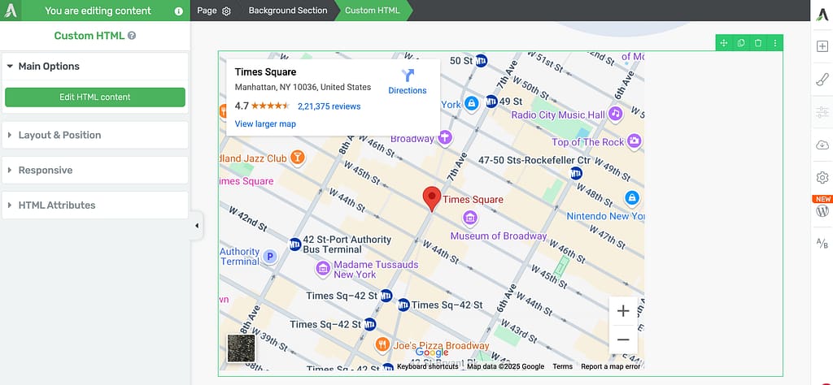Open the info icon beside 'You are editing content'
Image resolution: width=833 pixels, height=385 pixels.
(x=178, y=11)
